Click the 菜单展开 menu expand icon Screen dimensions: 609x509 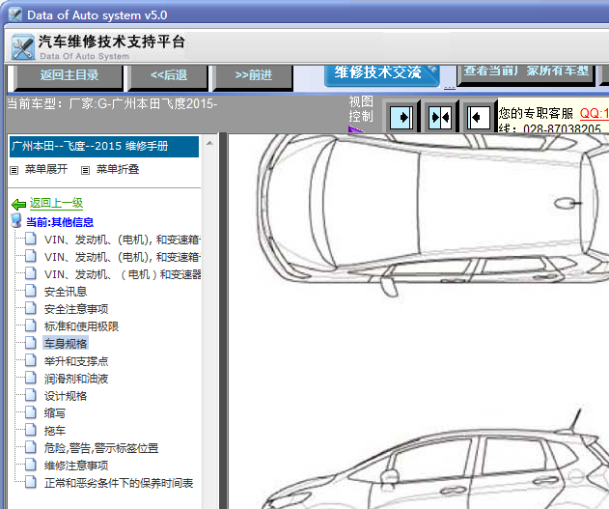pyautogui.click(x=14, y=170)
